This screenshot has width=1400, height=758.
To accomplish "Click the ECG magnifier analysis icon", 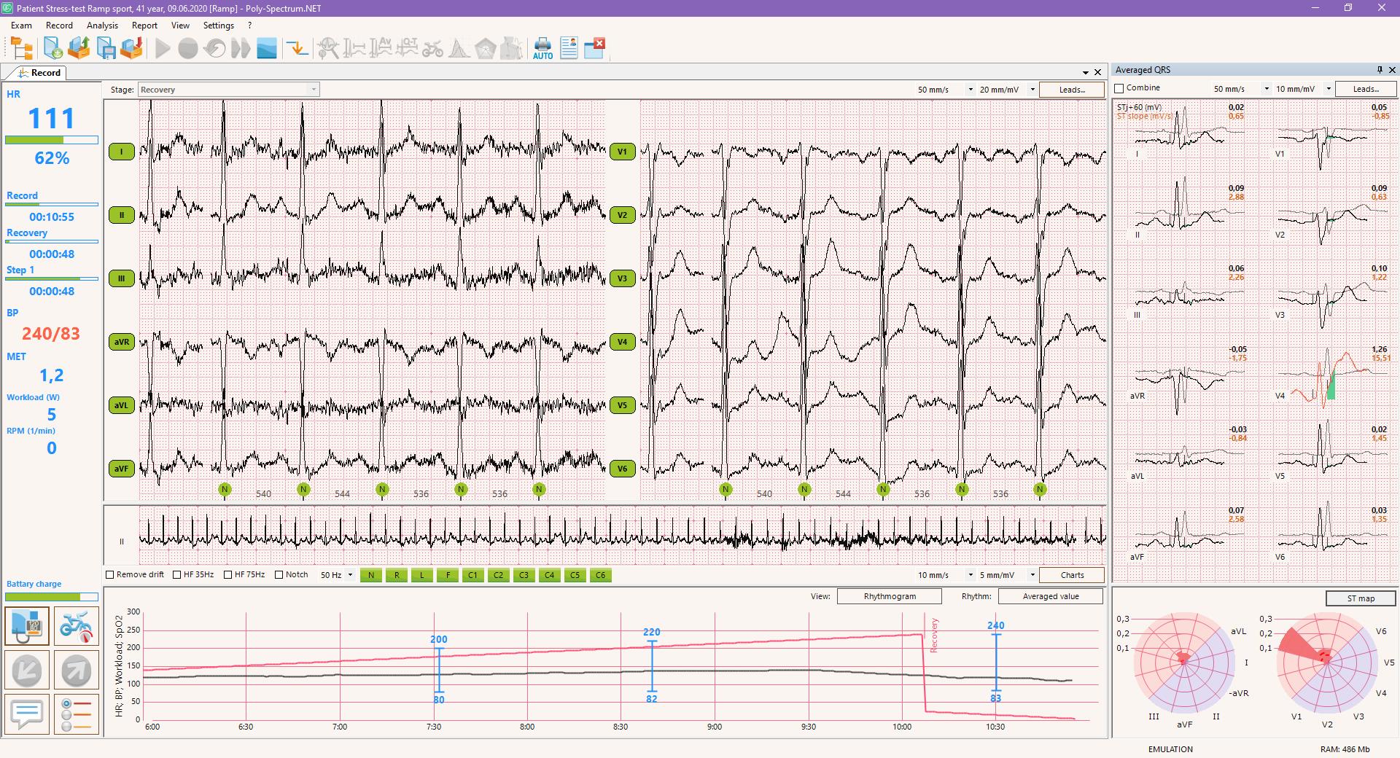I will [329, 49].
